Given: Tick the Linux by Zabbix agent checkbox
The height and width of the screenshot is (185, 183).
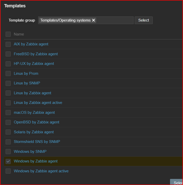Looking at the screenshot, I should 8,93.
